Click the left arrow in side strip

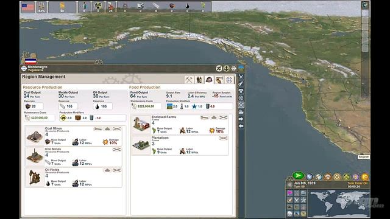241,126
